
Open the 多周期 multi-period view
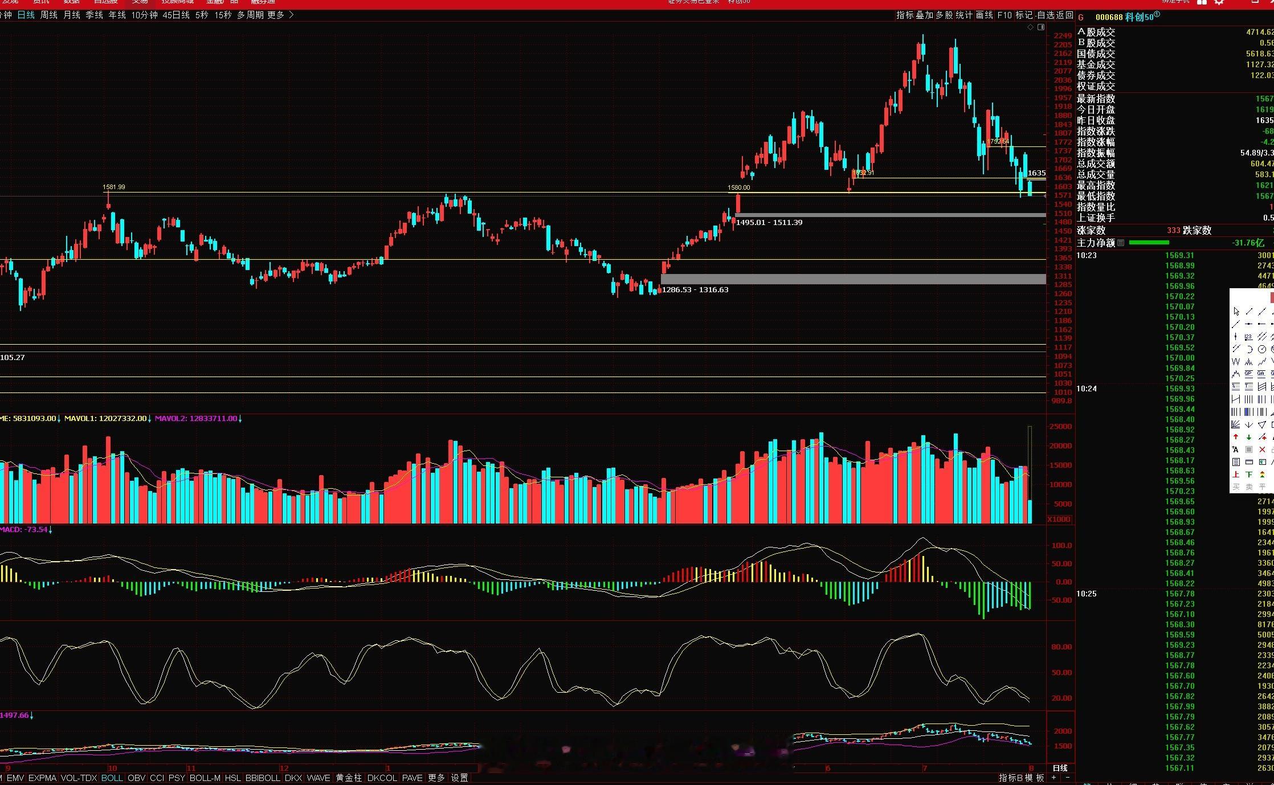[250, 15]
